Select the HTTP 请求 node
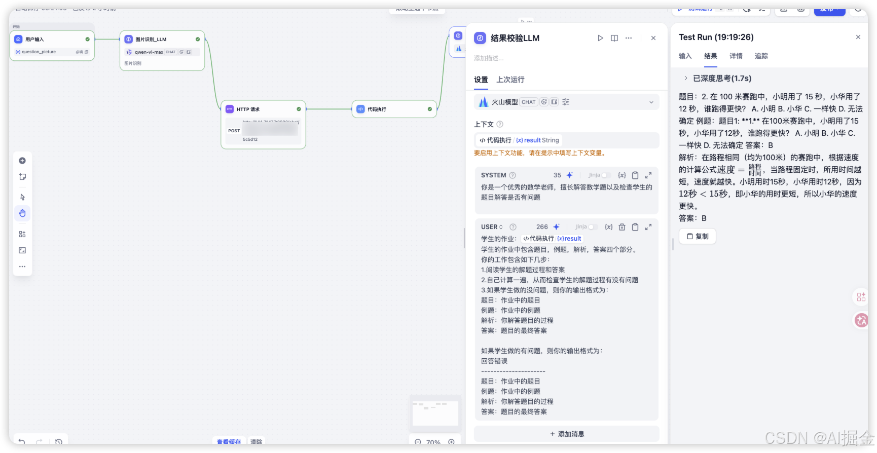This screenshot has height=453, width=877. [x=263, y=125]
